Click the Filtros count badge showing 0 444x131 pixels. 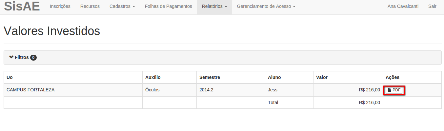tap(33, 58)
